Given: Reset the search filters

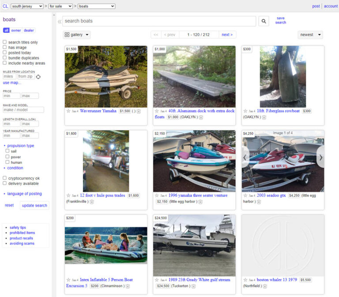Looking at the screenshot, I should click(x=9, y=205).
